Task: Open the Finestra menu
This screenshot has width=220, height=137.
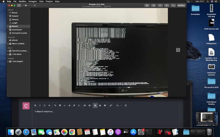Action: tap(49, 1)
